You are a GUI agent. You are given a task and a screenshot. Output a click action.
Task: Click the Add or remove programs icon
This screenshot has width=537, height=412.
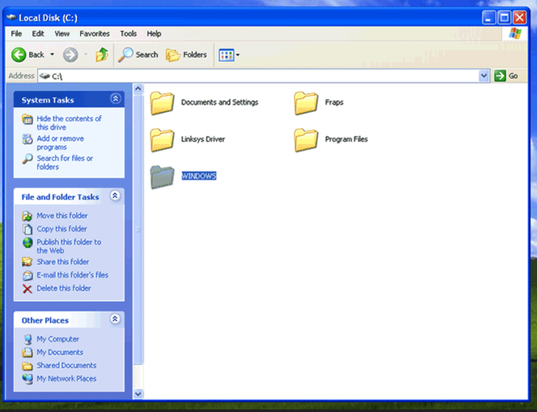[27, 139]
